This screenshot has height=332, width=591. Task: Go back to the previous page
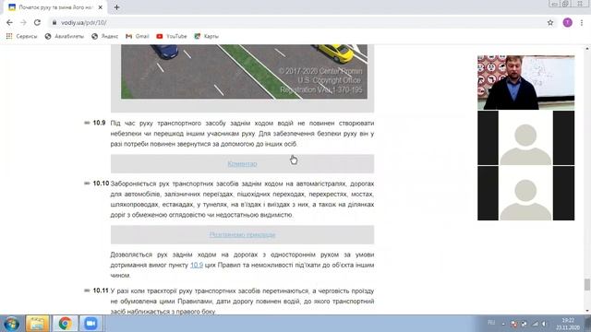pos(9,22)
